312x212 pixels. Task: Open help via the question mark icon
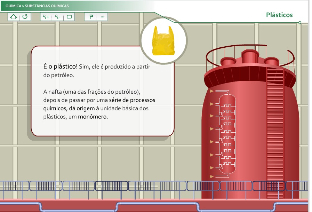(x=91, y=17)
